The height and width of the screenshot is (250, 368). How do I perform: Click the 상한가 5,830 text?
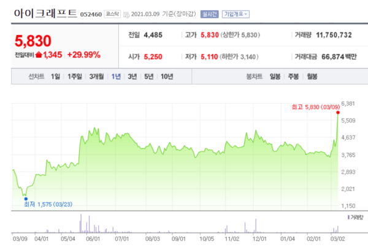click(x=240, y=35)
